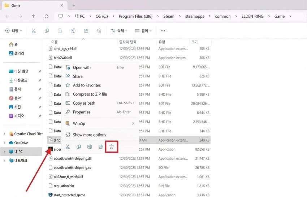Expand Creative Cloud Files in the sidebar
Screen dimensions: 307x197
point(4,134)
